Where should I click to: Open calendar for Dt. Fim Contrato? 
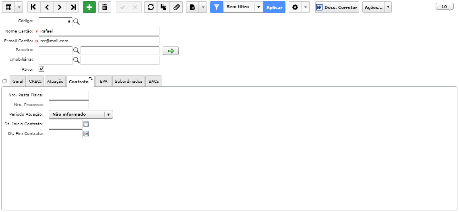[x=86, y=134]
